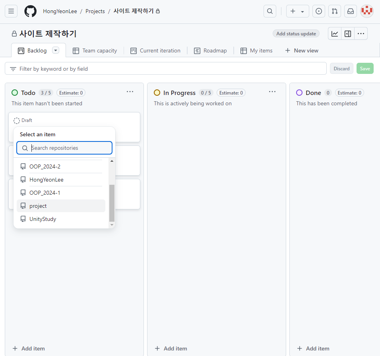Add item to In Progress column
380x356 pixels.
pyautogui.click(x=171, y=348)
